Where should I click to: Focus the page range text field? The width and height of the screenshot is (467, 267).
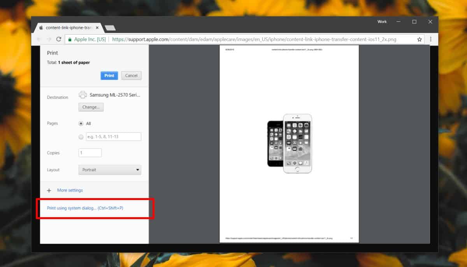(x=113, y=137)
